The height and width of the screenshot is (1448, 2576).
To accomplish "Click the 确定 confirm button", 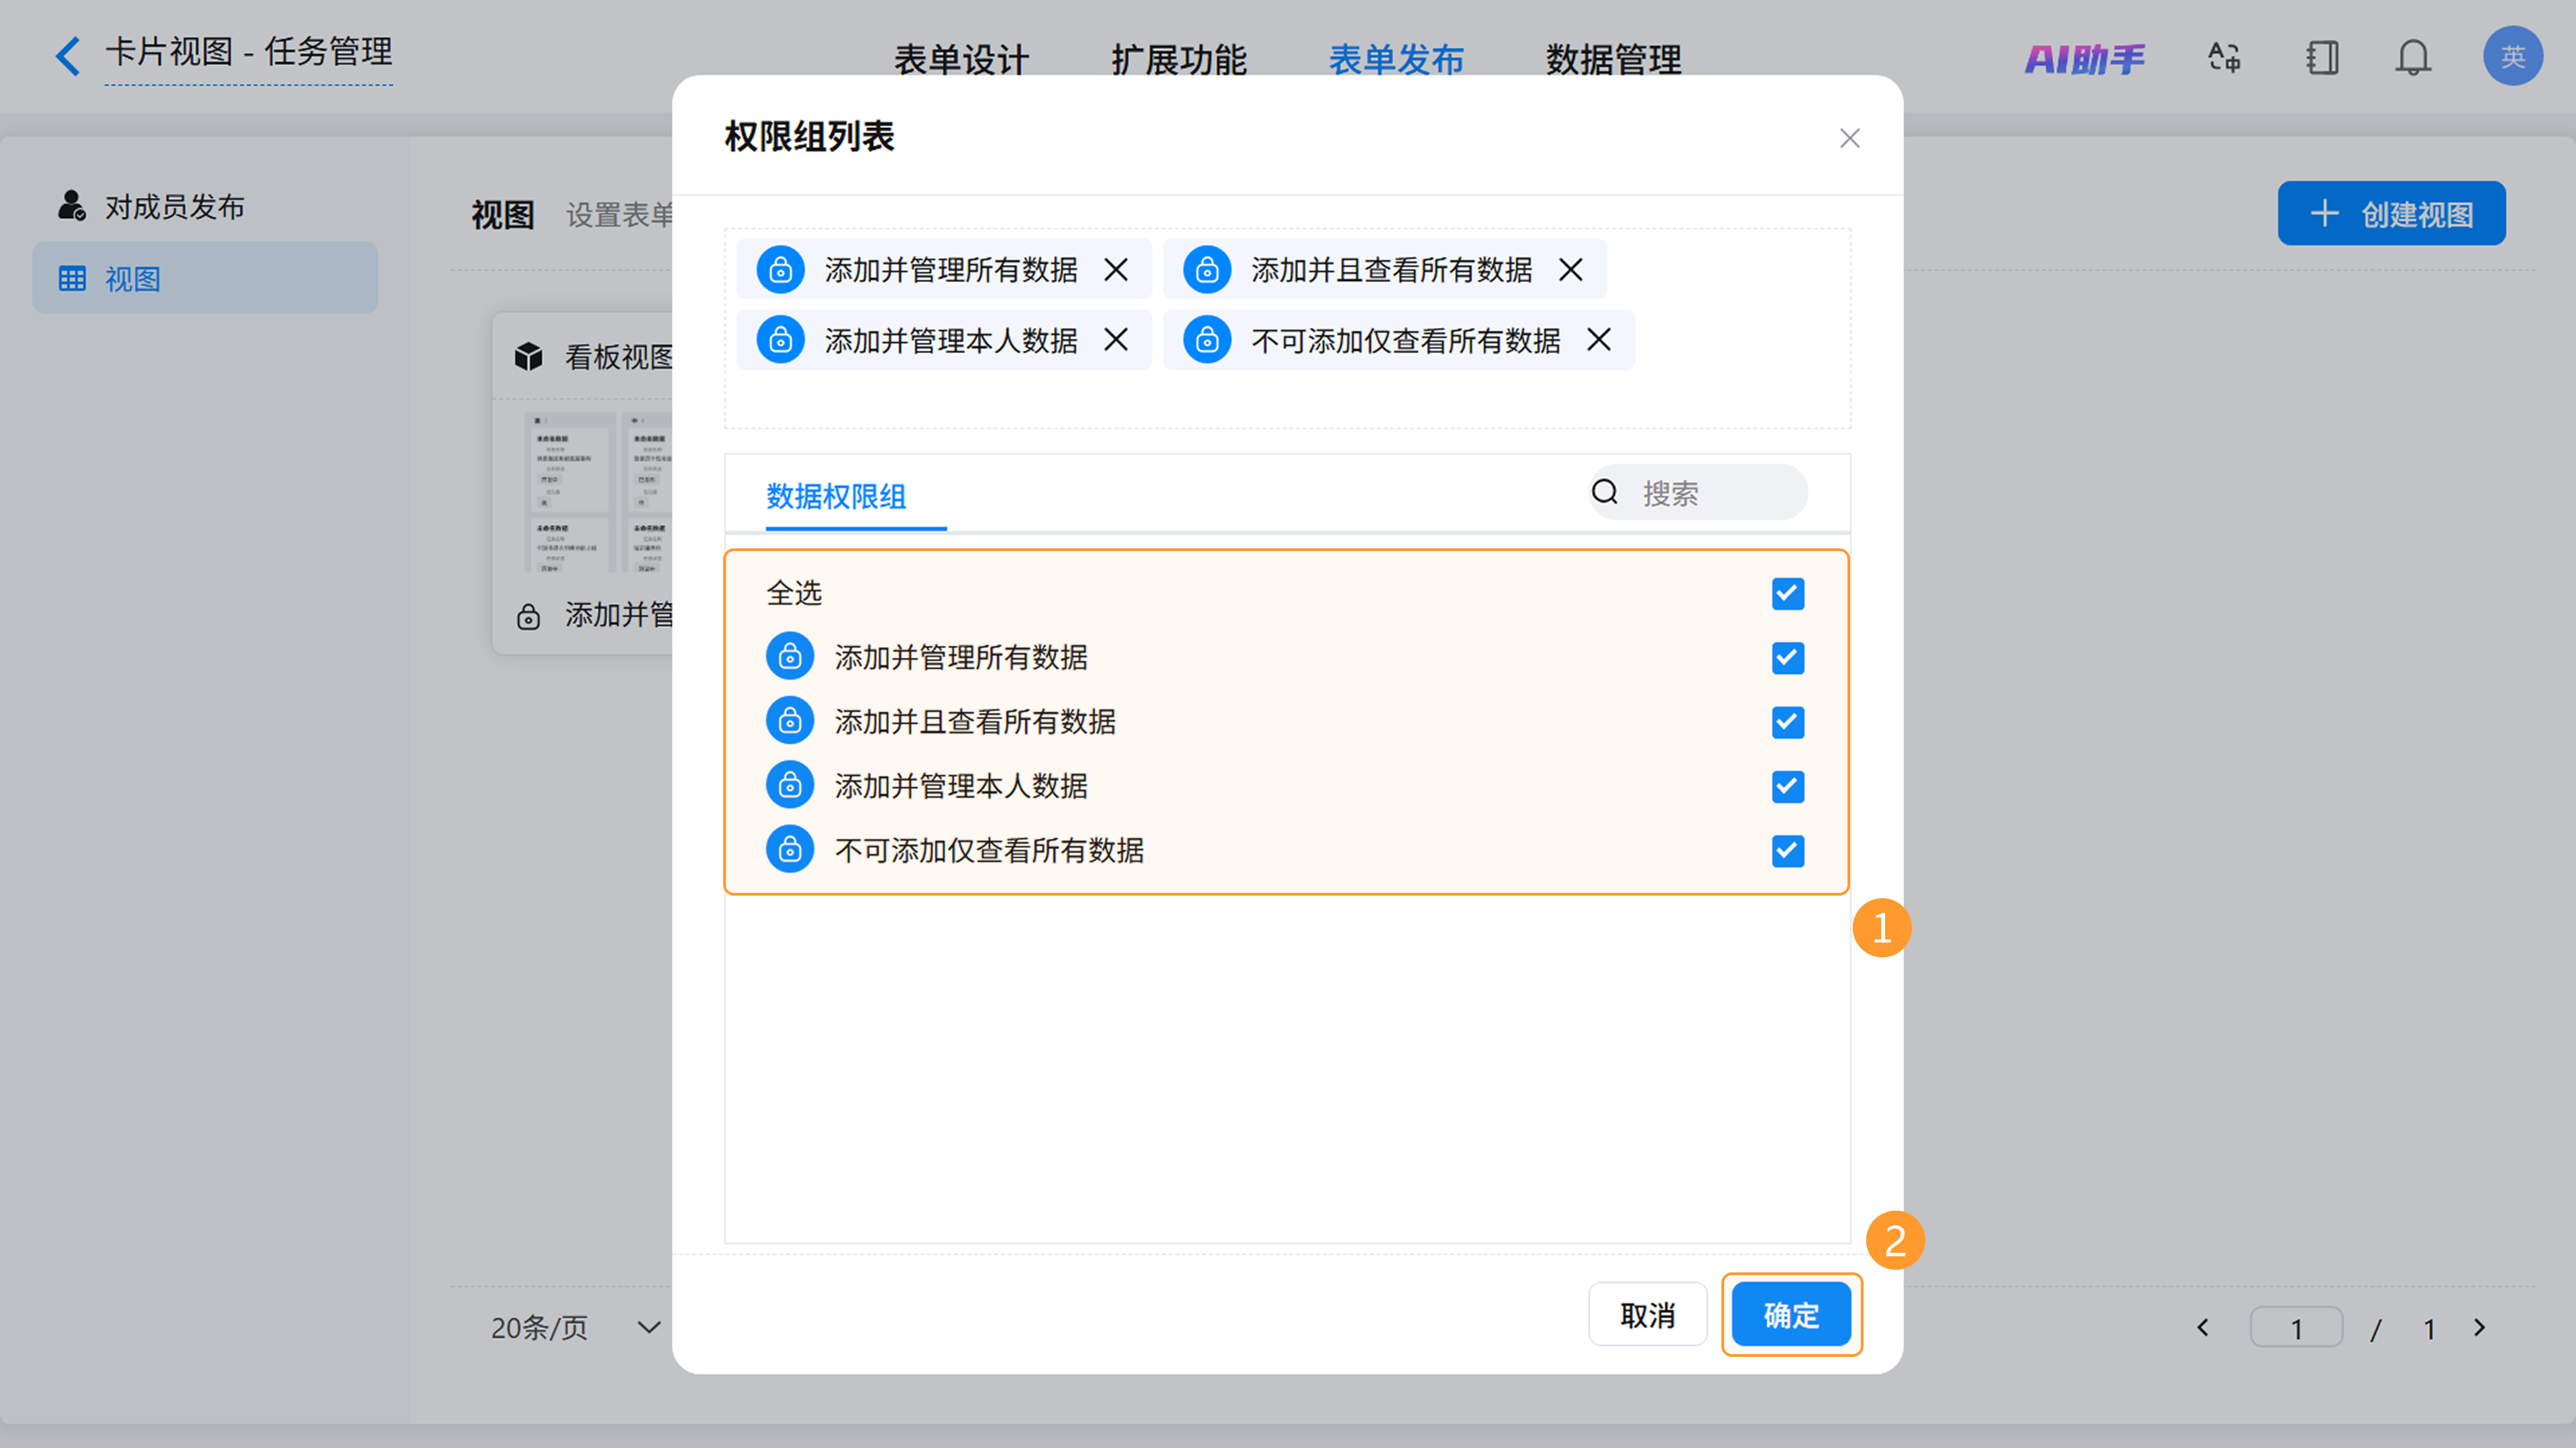I will pyautogui.click(x=1790, y=1315).
